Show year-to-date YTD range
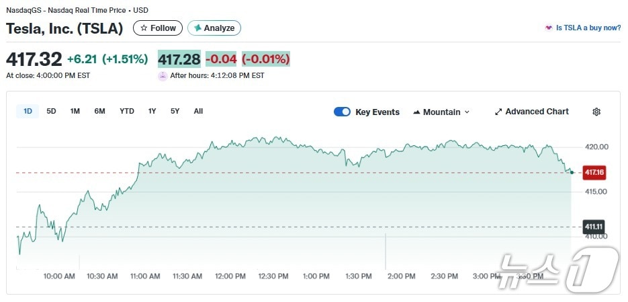Image resolution: width=628 pixels, height=302 pixels. [x=127, y=111]
